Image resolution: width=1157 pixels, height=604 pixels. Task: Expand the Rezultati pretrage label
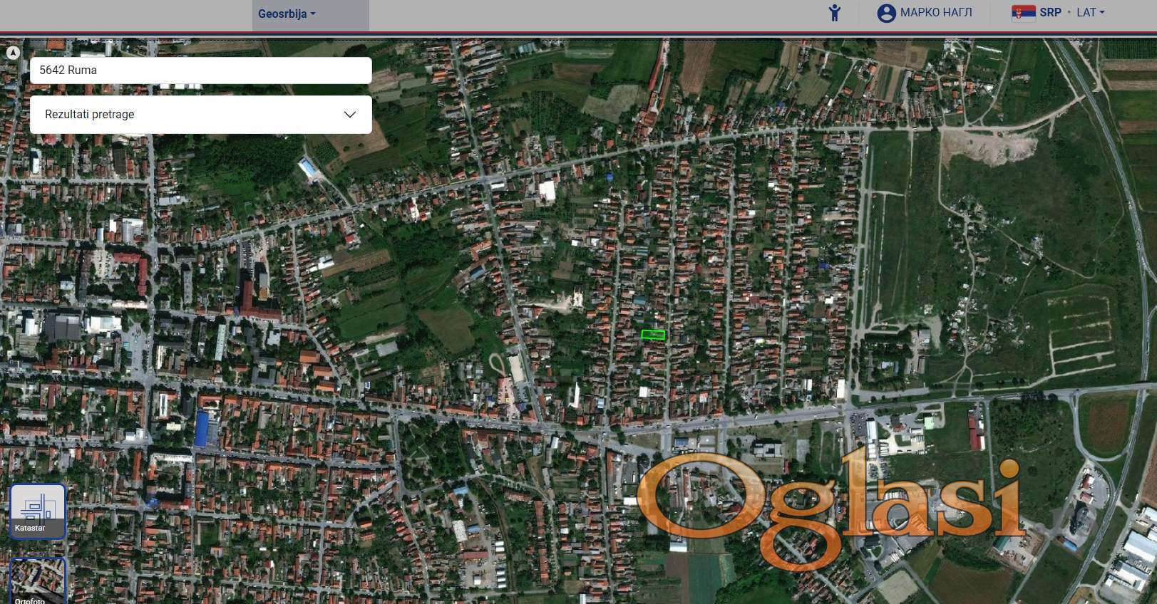[90, 115]
